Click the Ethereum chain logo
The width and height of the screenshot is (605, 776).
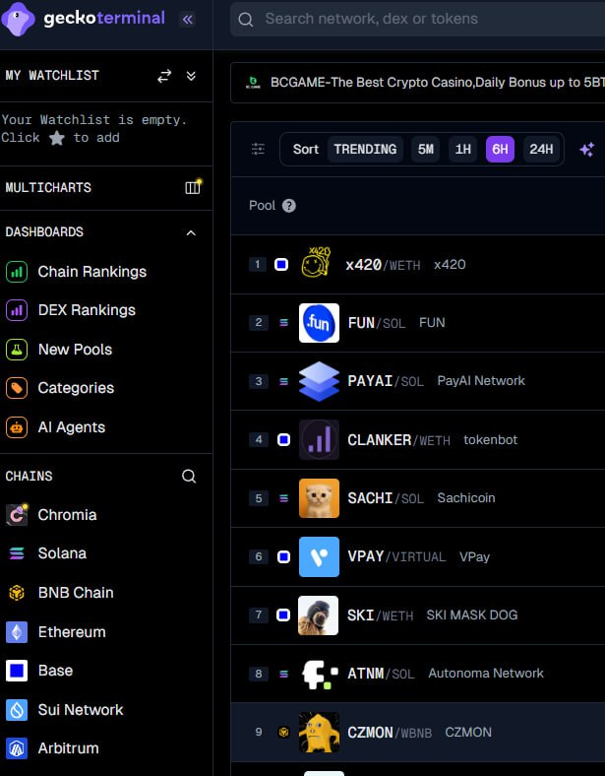(17, 632)
